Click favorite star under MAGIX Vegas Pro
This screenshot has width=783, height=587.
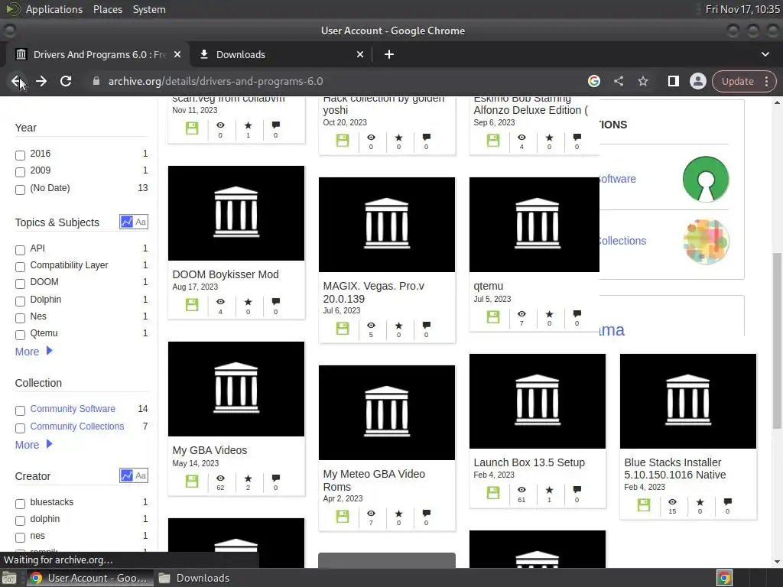click(398, 326)
